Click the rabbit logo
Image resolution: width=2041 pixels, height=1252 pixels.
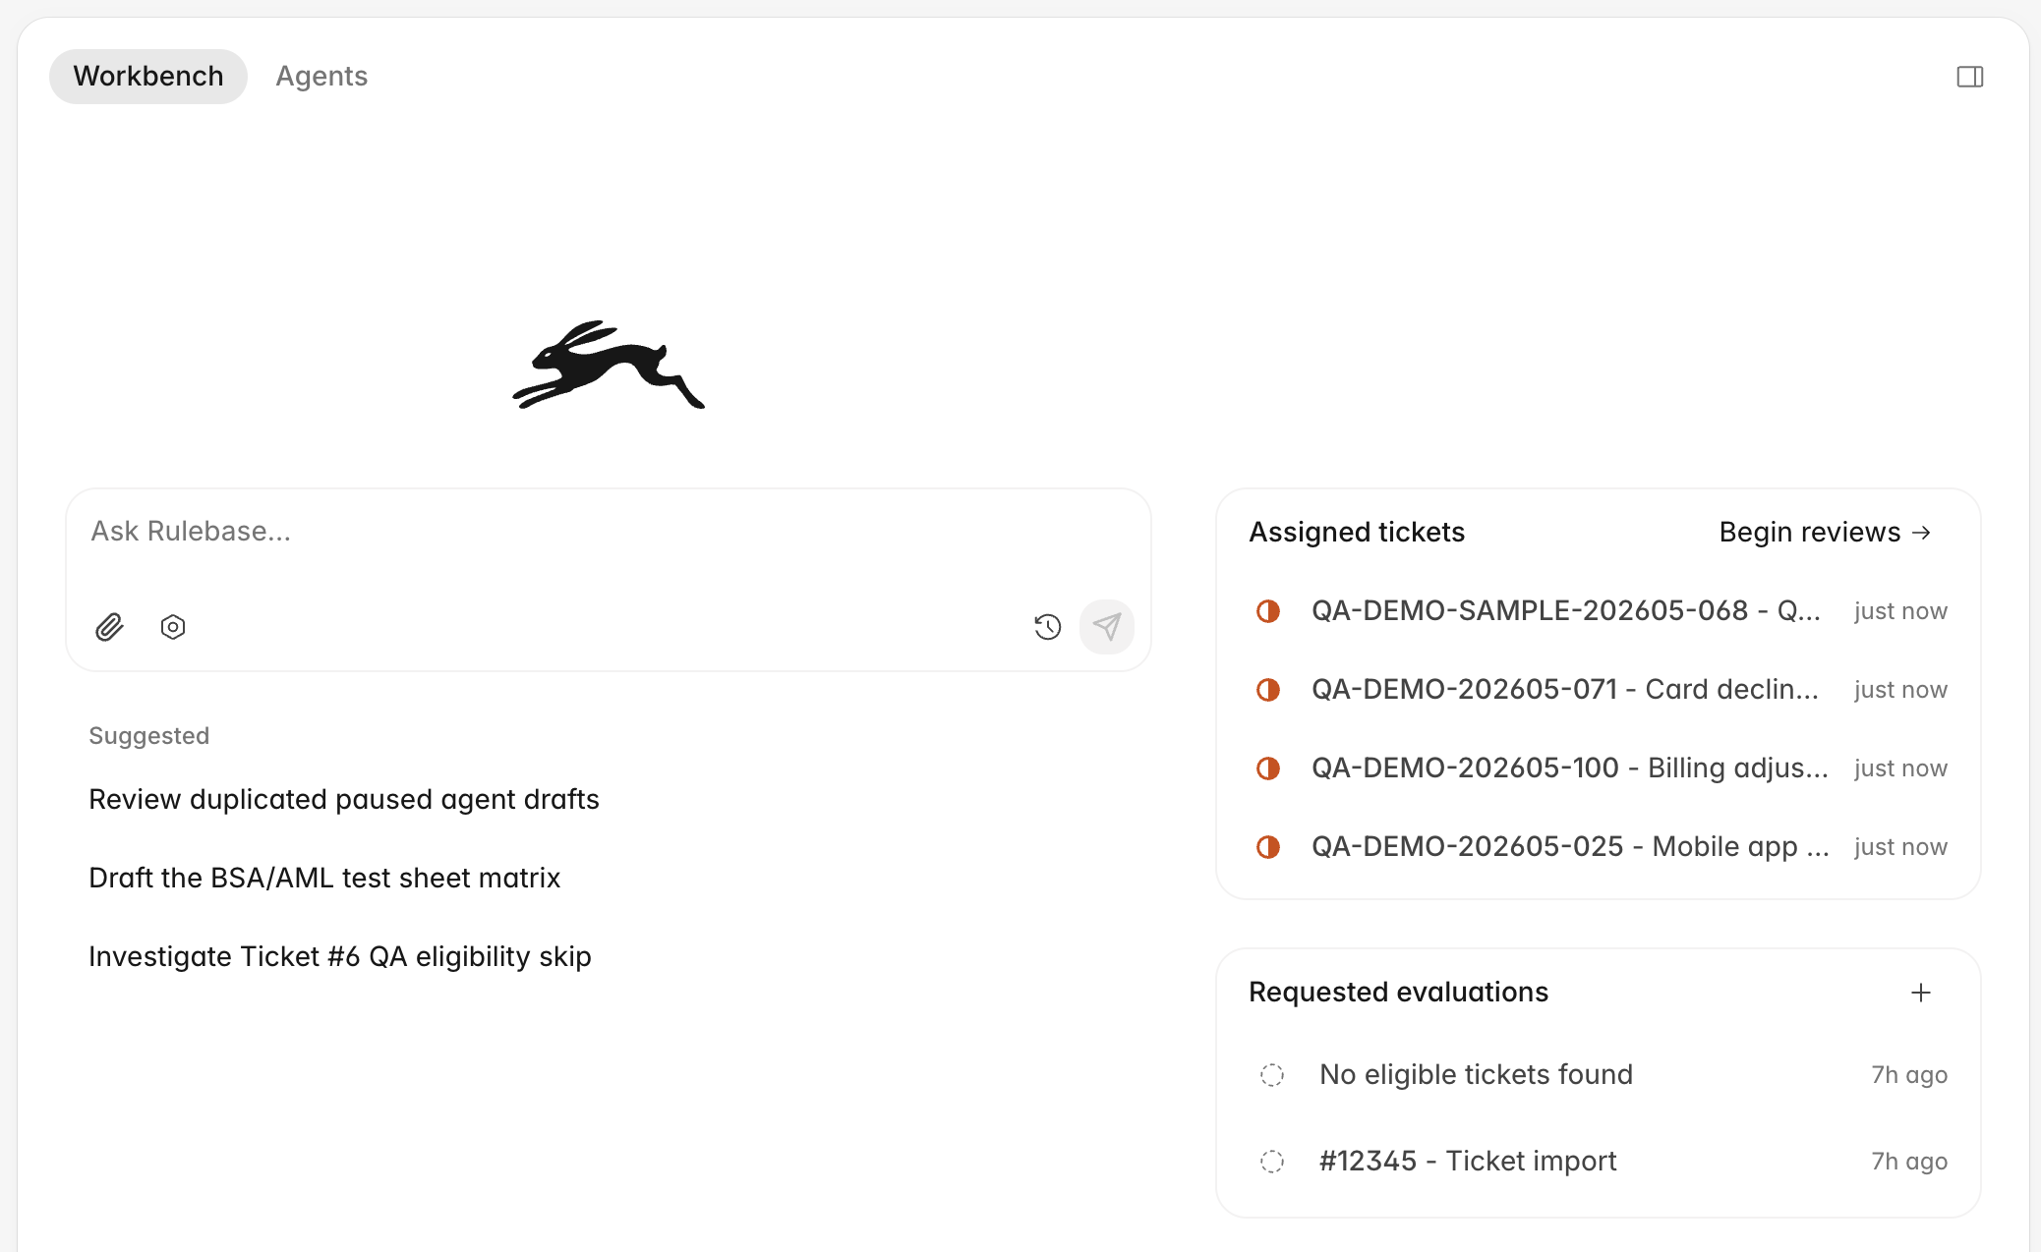pyautogui.click(x=609, y=365)
